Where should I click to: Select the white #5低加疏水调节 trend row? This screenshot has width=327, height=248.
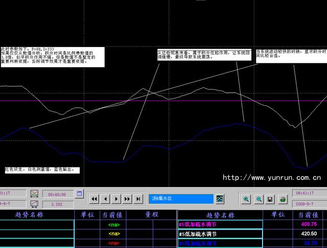[x=220, y=234]
